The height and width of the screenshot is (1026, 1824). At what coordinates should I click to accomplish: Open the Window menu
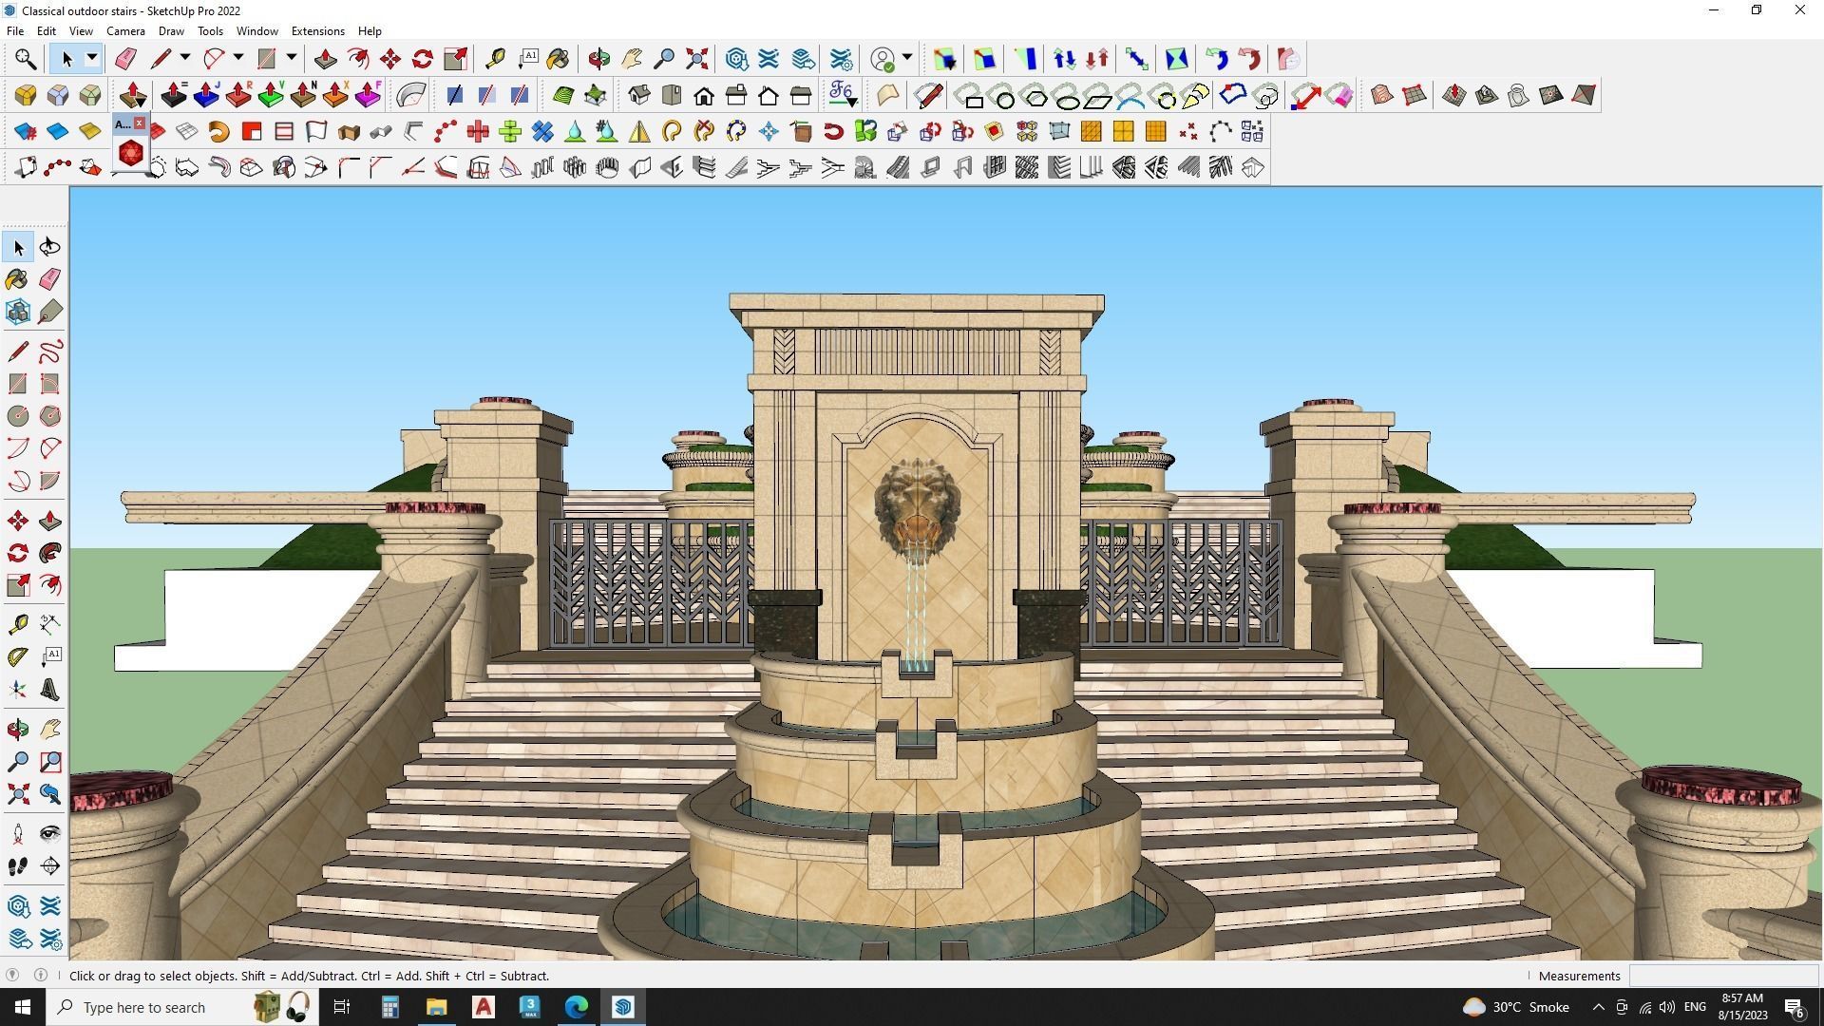(256, 31)
